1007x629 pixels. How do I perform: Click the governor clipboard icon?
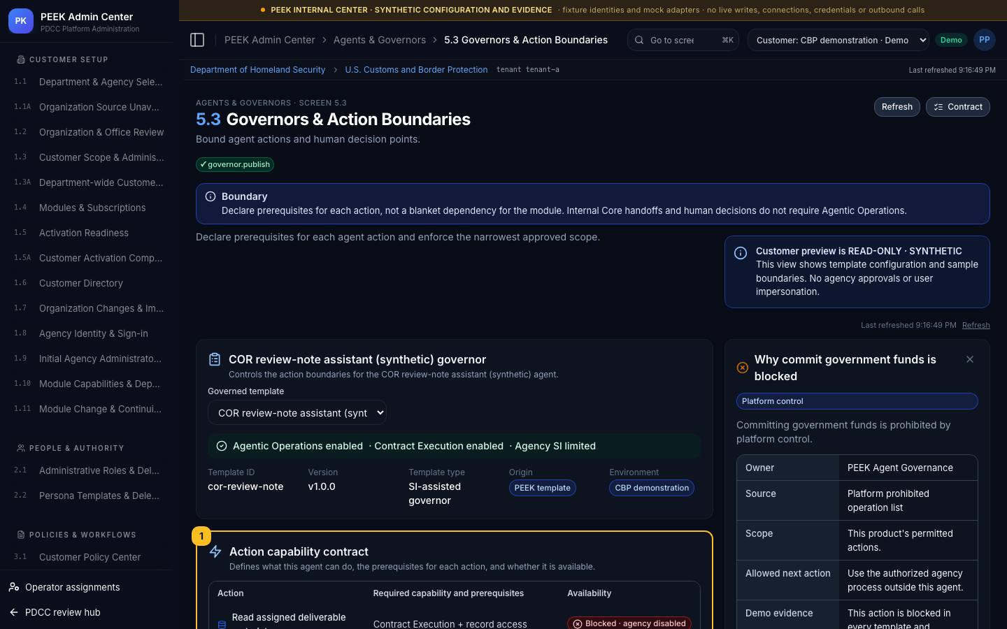(215, 359)
